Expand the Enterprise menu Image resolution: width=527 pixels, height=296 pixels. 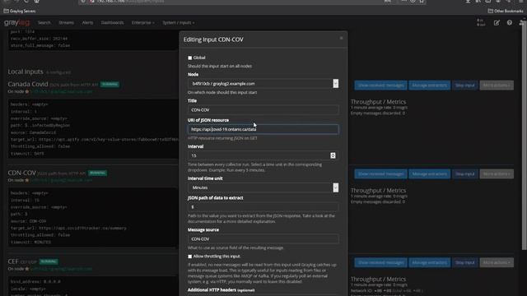click(142, 23)
